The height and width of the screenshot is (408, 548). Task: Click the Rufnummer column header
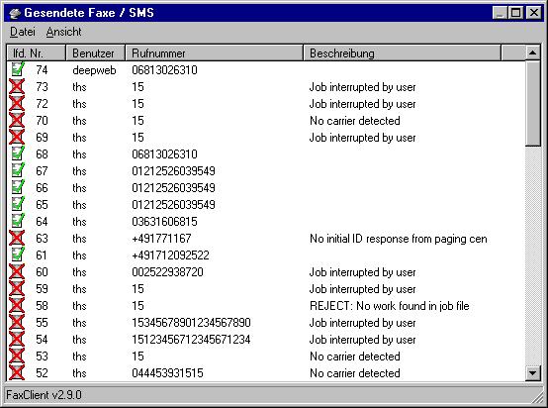pyautogui.click(x=214, y=53)
